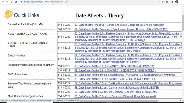
Task: Open Misc./Students/Colleges Notices link
Action: tap(25, 96)
